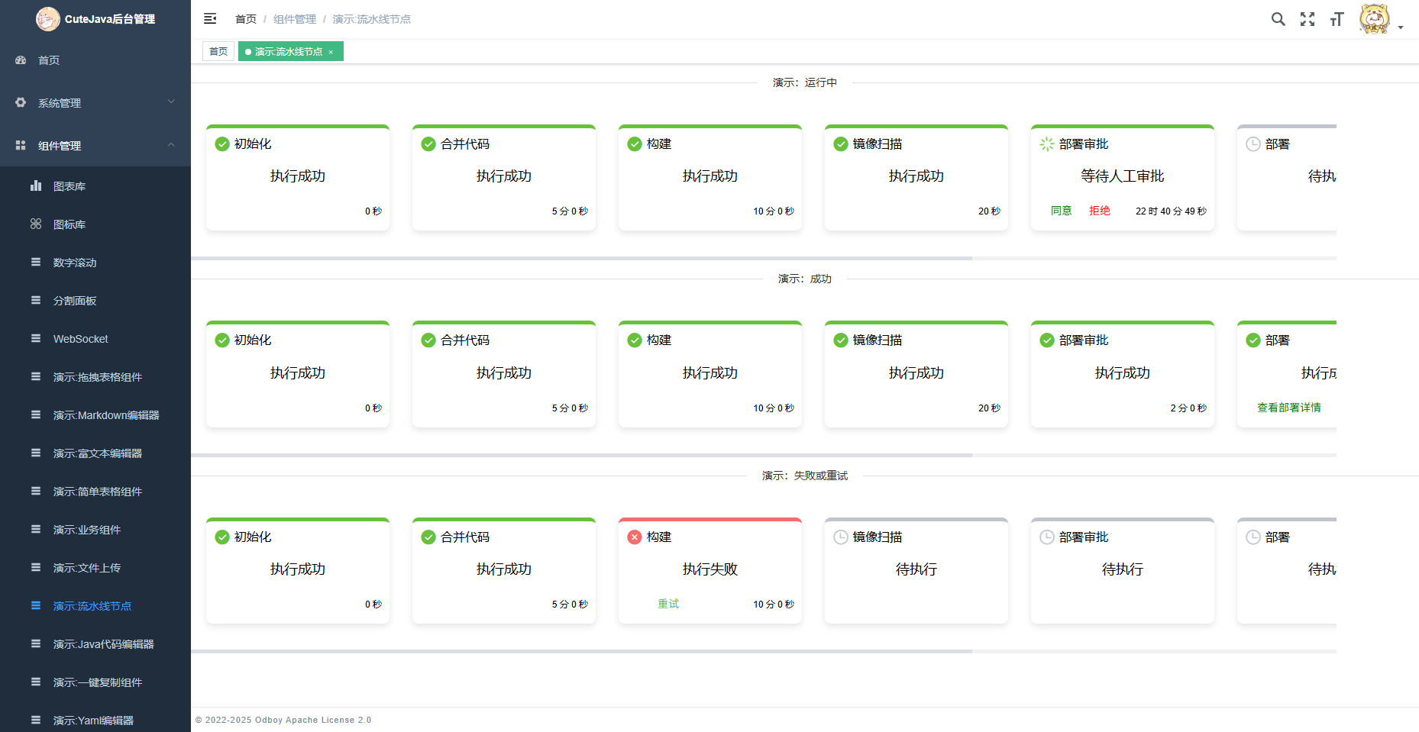Collapse the sidebar with the hamburger icon

point(210,18)
